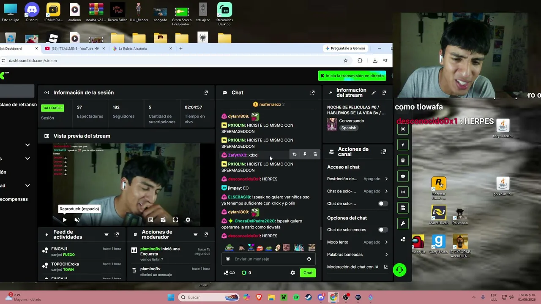Click the stream category thumbnail beside Conversando

coord(332,124)
